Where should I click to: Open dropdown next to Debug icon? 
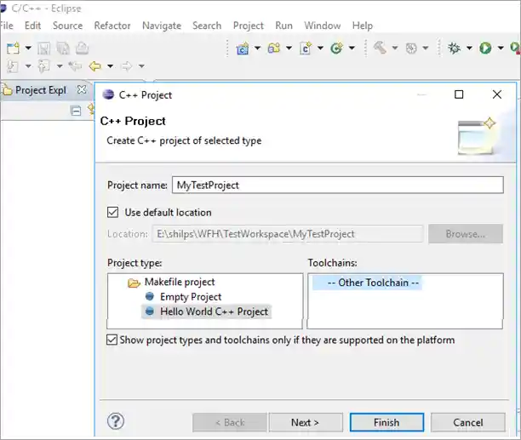469,49
